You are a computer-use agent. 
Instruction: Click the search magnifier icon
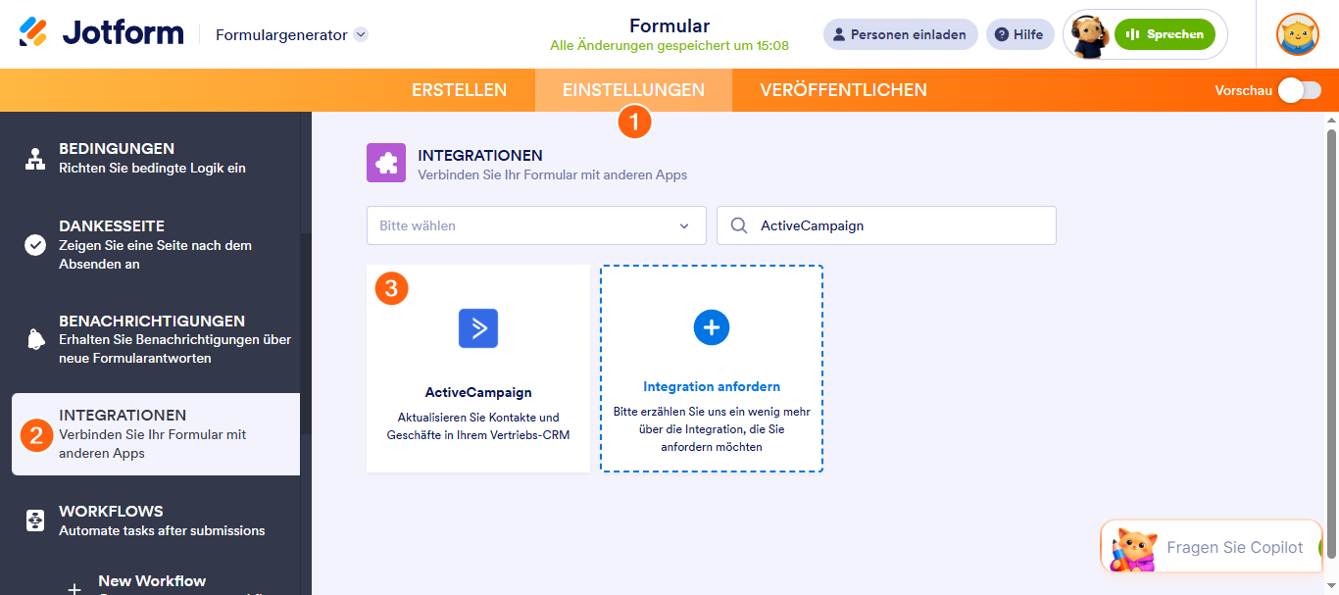point(739,225)
